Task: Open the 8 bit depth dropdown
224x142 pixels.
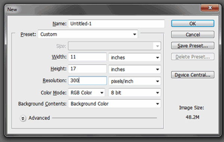Action: coord(135,93)
